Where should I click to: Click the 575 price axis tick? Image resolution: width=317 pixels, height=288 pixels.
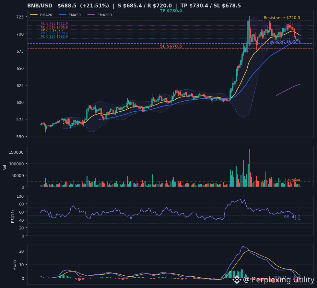[20, 119]
